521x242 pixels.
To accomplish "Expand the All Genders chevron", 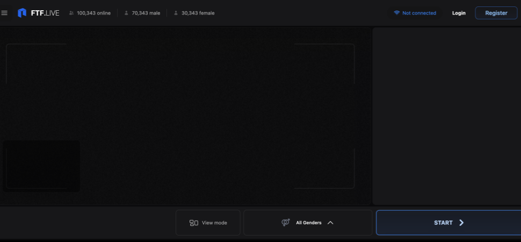I will coord(330,223).
